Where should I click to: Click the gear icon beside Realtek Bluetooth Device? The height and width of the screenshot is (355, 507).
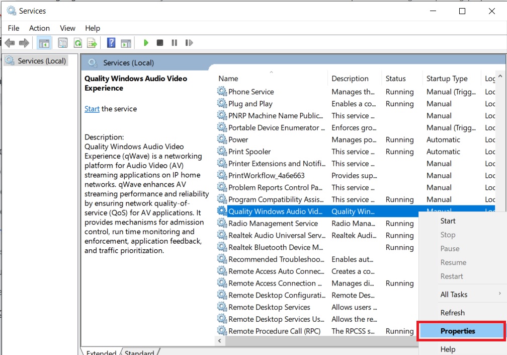(222, 247)
